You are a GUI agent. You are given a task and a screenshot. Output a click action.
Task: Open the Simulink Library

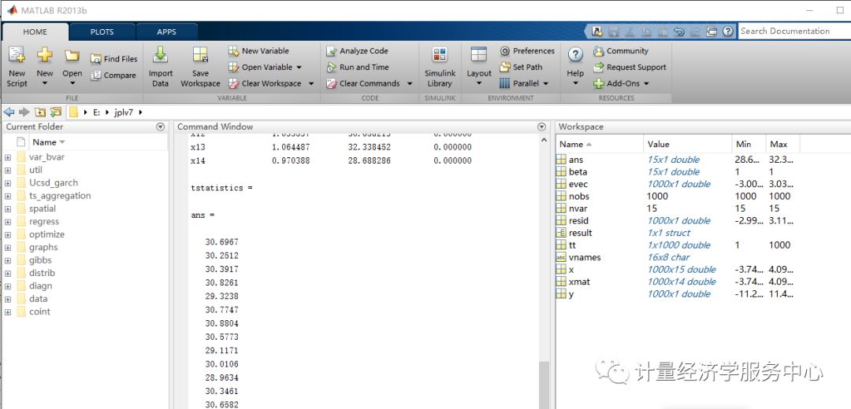click(440, 67)
